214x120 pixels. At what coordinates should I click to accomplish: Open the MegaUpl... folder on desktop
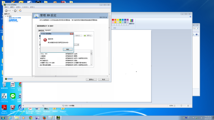pyautogui.click(x=63, y=110)
